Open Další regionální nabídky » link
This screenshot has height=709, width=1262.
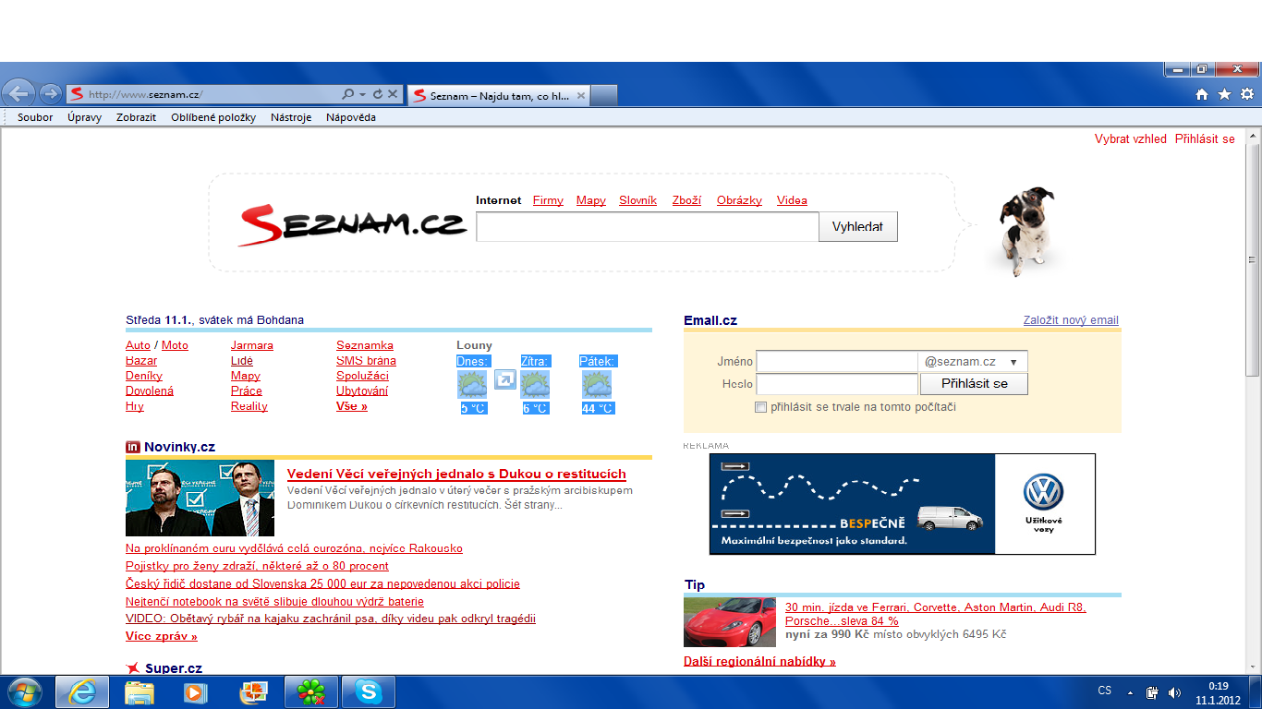[x=759, y=662]
